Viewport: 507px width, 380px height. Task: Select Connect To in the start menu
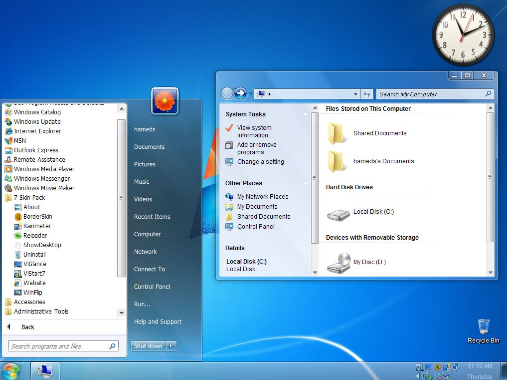click(x=150, y=269)
